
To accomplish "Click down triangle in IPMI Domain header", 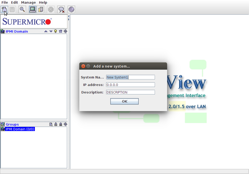I will (x=51, y=31).
